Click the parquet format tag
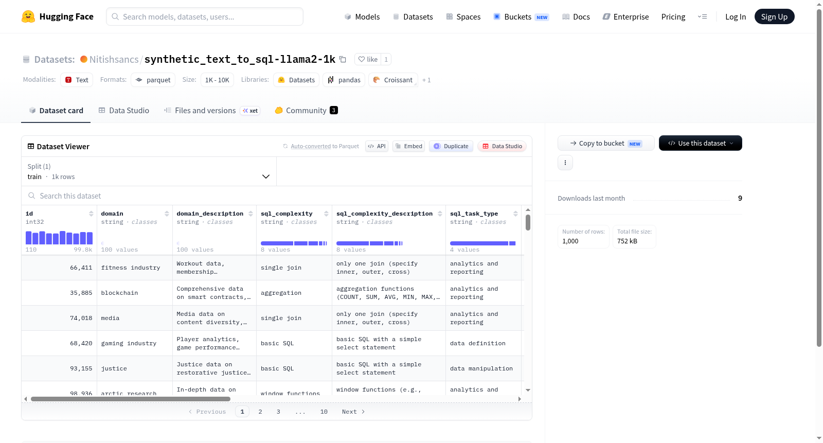This screenshot has width=823, height=443. [x=153, y=80]
